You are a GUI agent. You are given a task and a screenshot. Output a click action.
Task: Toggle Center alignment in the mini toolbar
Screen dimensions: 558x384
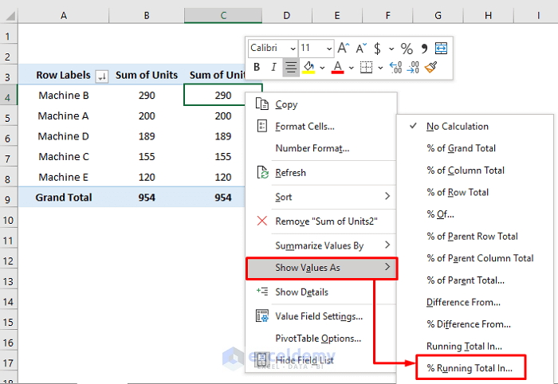pos(291,67)
